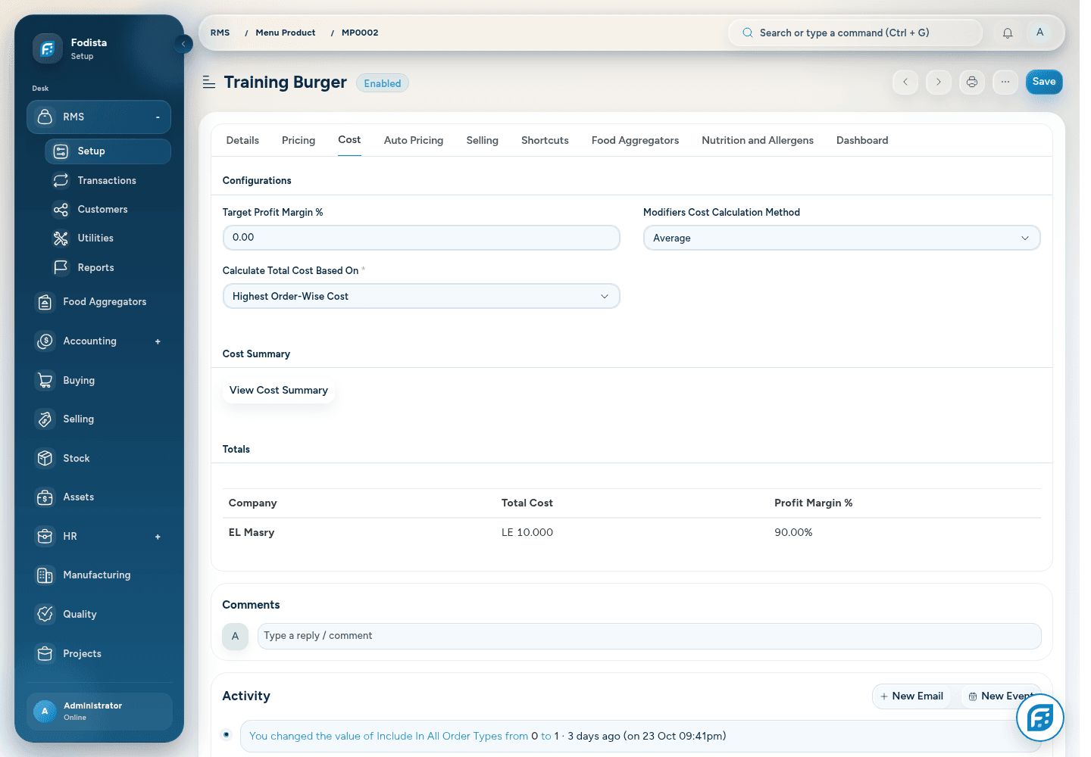Screen dimensions: 1091x757
Task: Switch to the Details tab
Action: pyautogui.click(x=242, y=141)
